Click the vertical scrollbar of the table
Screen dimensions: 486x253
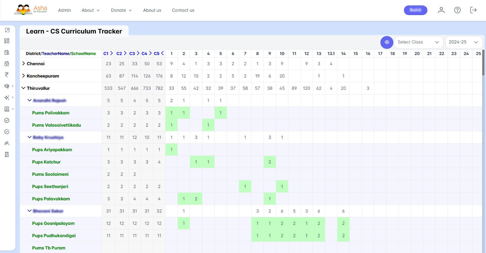coord(483,63)
